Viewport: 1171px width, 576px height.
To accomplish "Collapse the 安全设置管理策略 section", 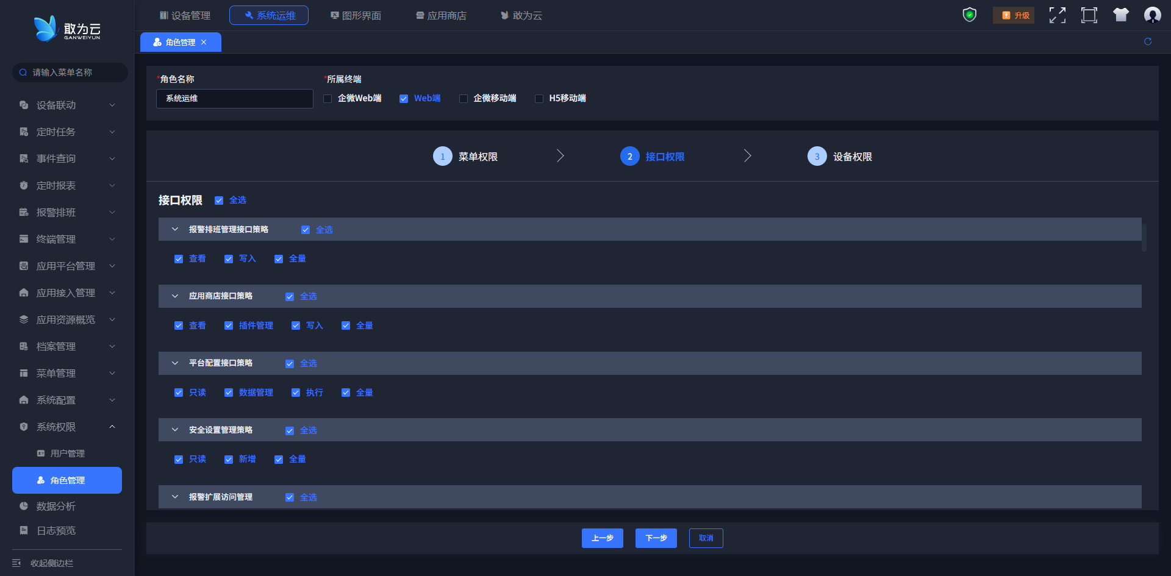I will pos(175,430).
